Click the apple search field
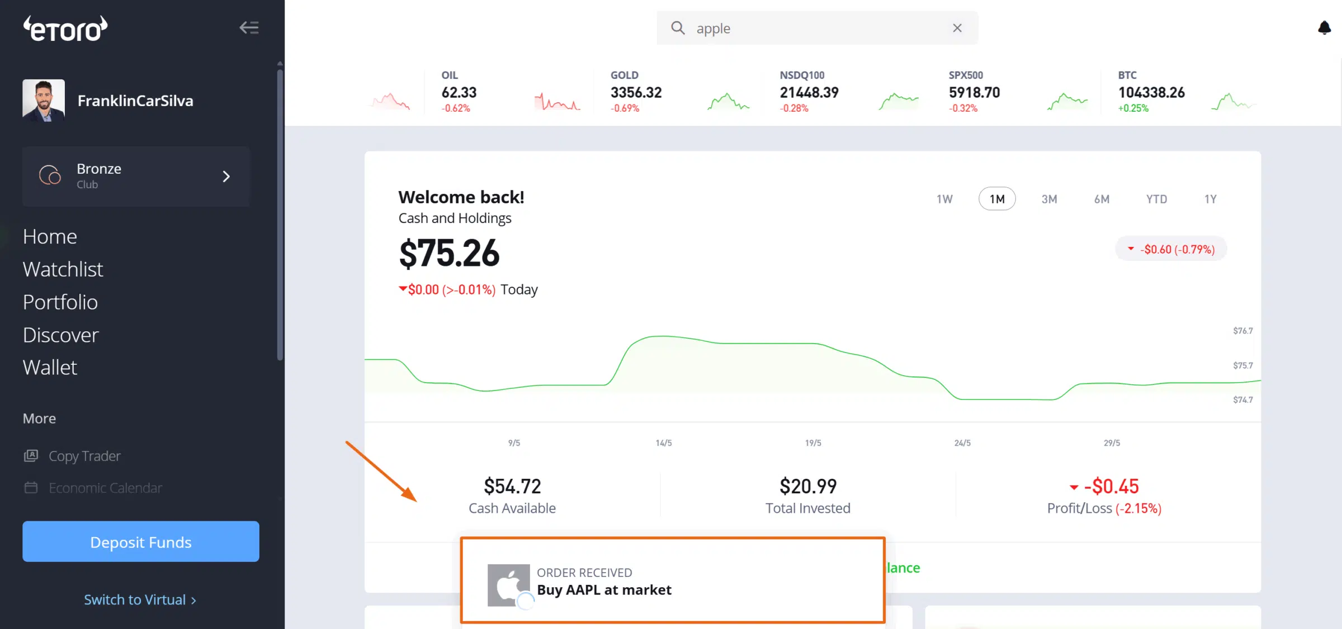The width and height of the screenshot is (1342, 629). [817, 28]
